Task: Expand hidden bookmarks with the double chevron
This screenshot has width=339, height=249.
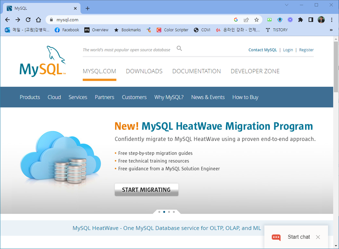Action: [x=331, y=30]
